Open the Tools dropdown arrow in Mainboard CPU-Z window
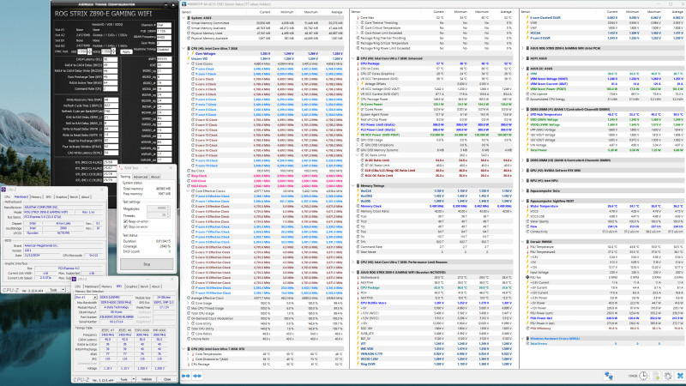Image resolution: width=686 pixels, height=386 pixels. [x=63, y=290]
